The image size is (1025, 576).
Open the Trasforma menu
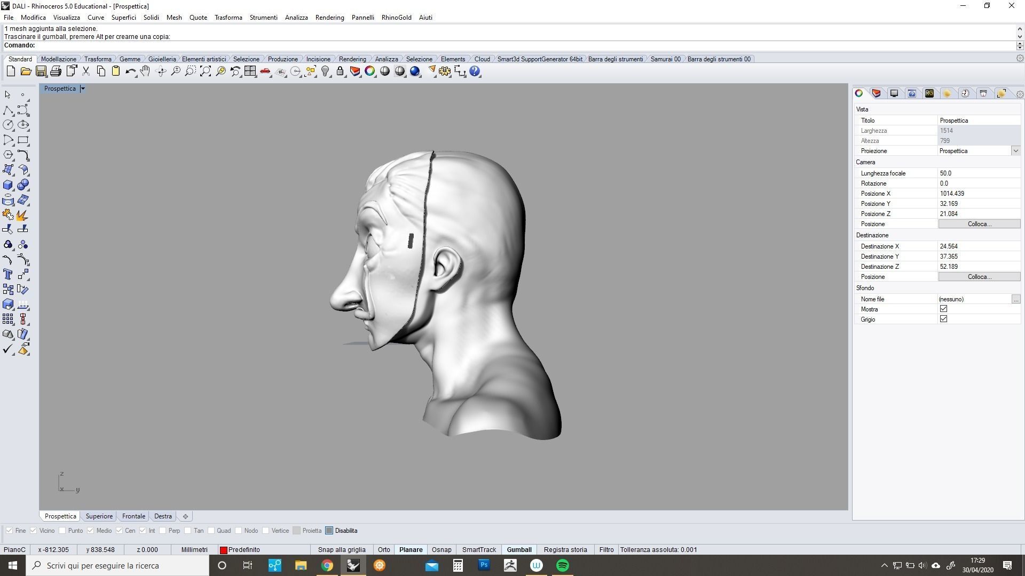coord(228,18)
